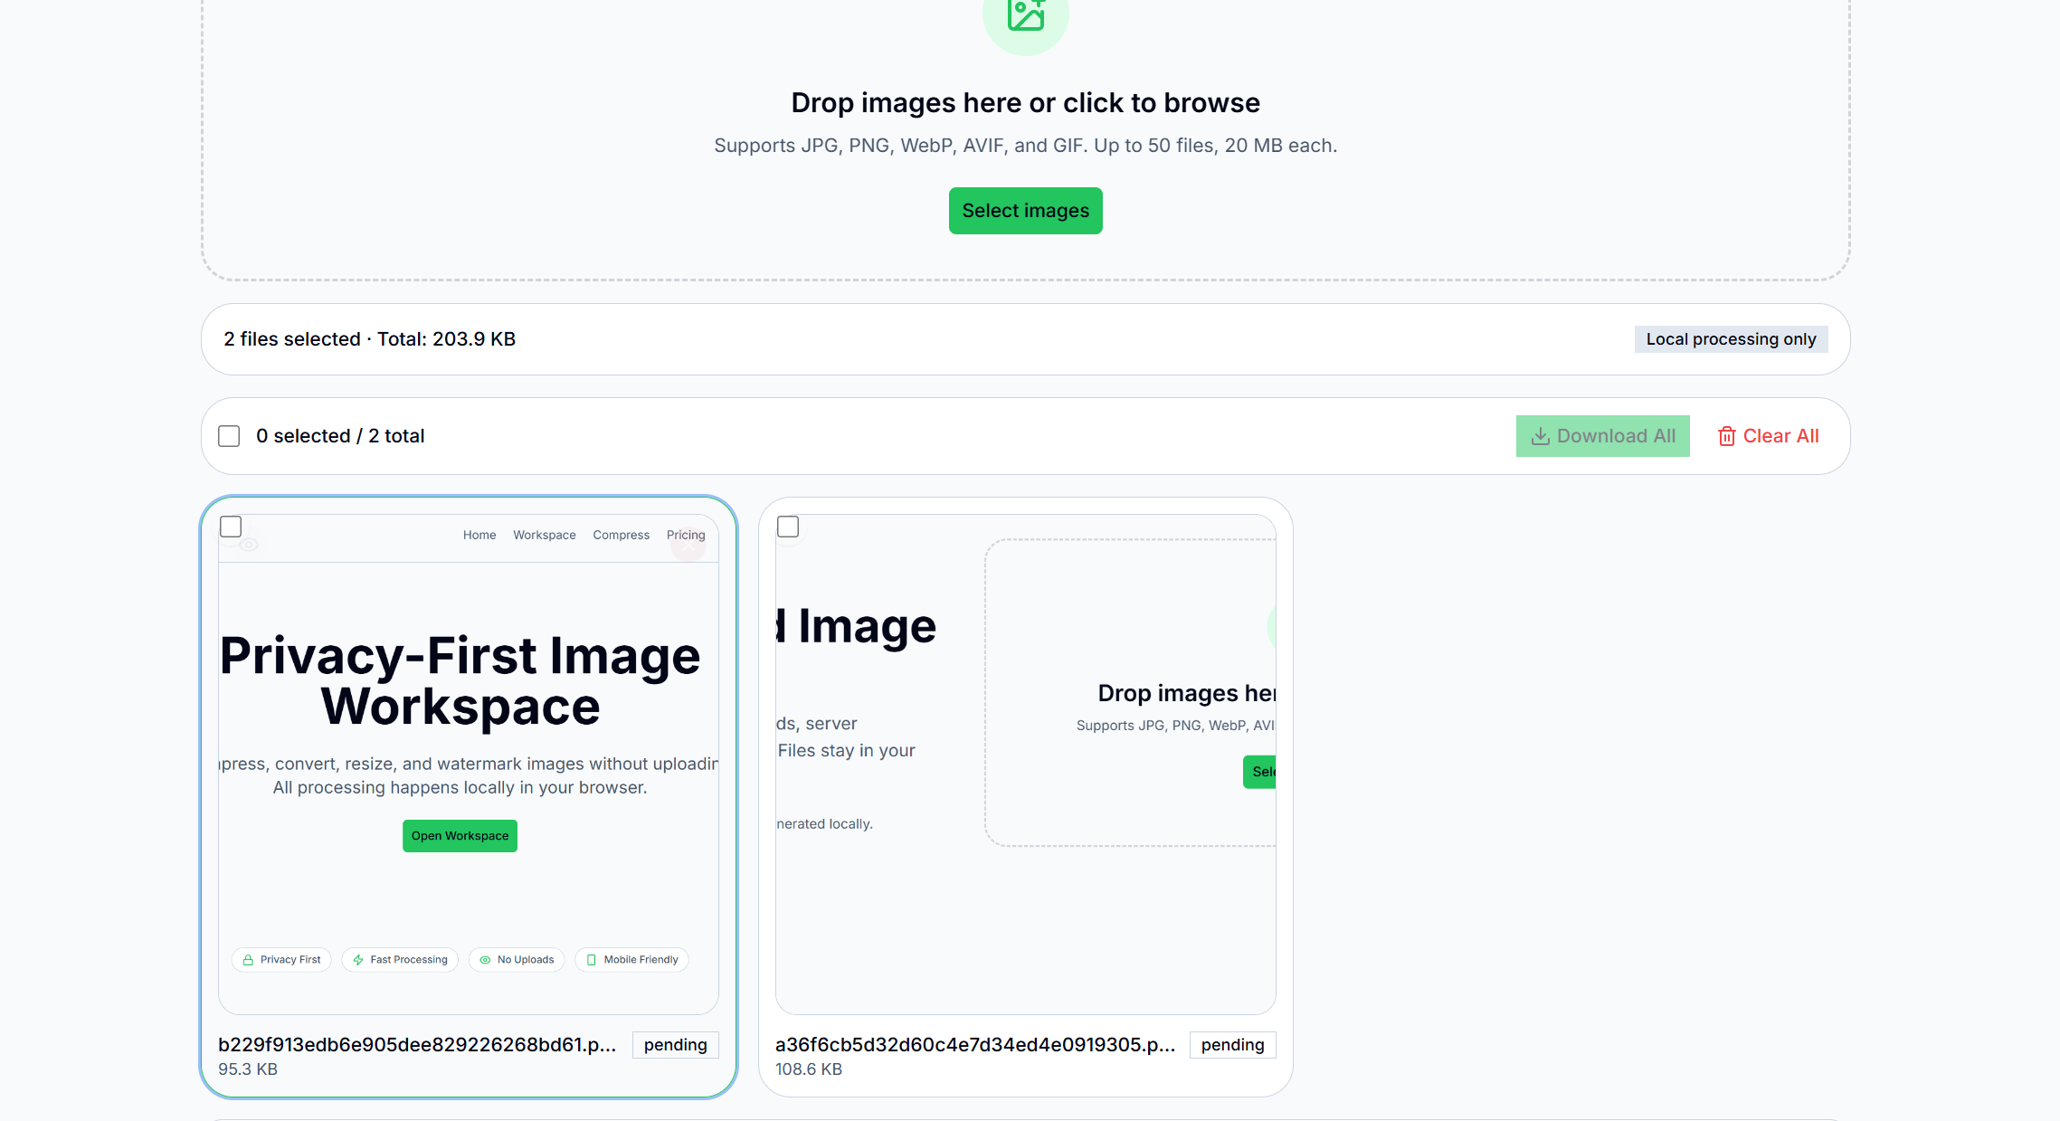
Task: Click the '108.6 KB' file size
Action: 809,1069
